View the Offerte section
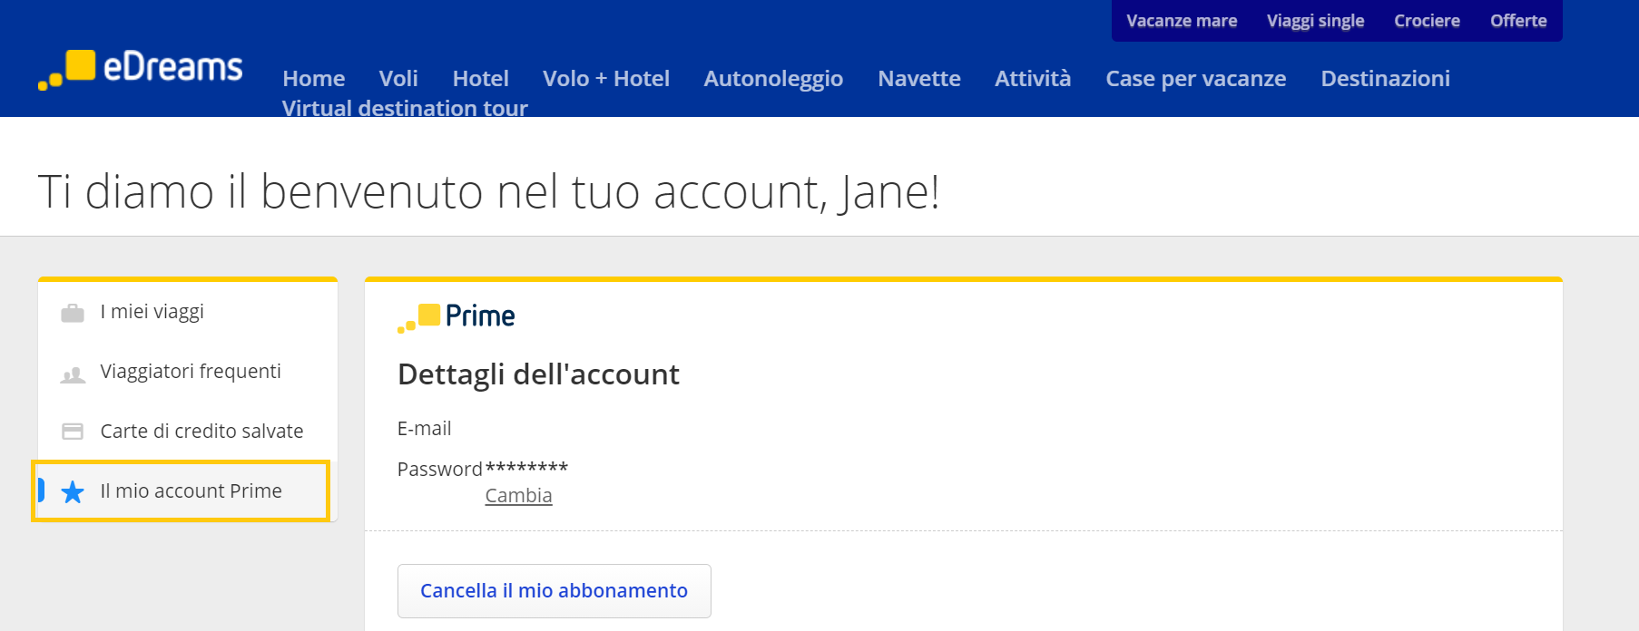This screenshot has width=1639, height=631. coord(1517,20)
